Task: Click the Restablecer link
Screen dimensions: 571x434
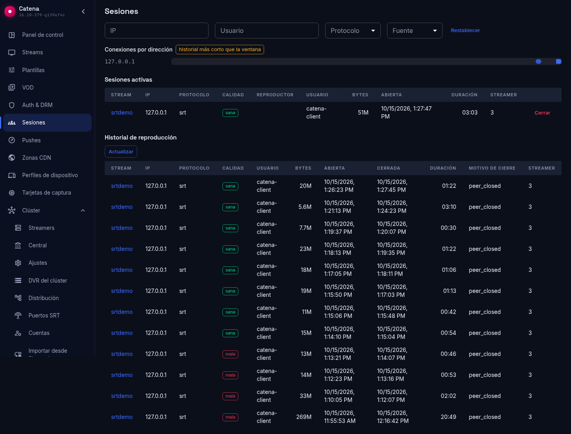Action: (465, 31)
